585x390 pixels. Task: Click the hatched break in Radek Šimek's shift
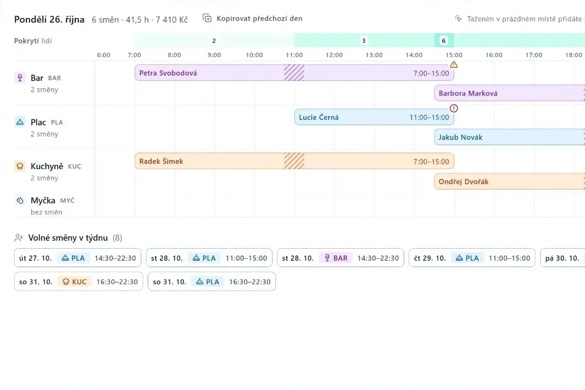(294, 161)
